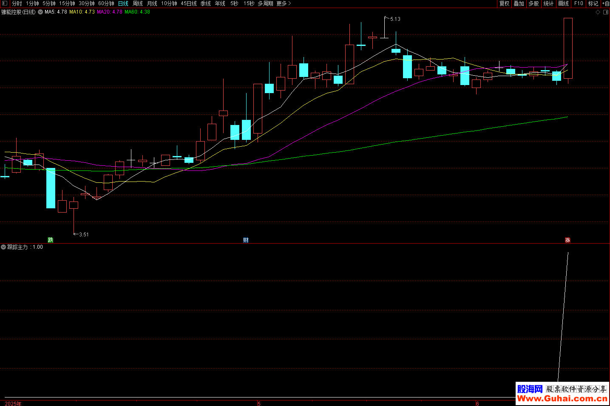This screenshot has height=406, width=610.
Task: Open the 画线 drawing tools
Action: 564,3
